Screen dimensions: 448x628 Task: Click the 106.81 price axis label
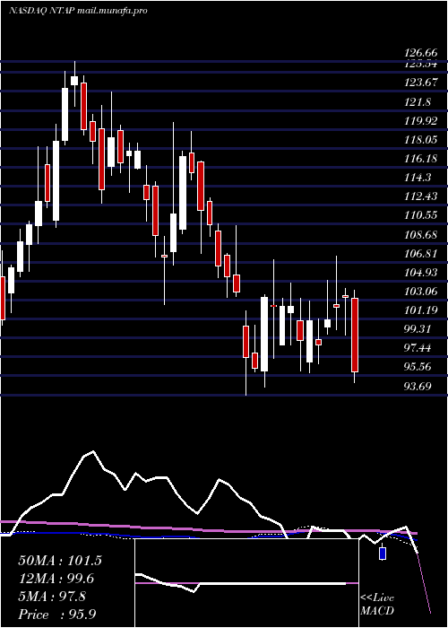tap(421, 254)
